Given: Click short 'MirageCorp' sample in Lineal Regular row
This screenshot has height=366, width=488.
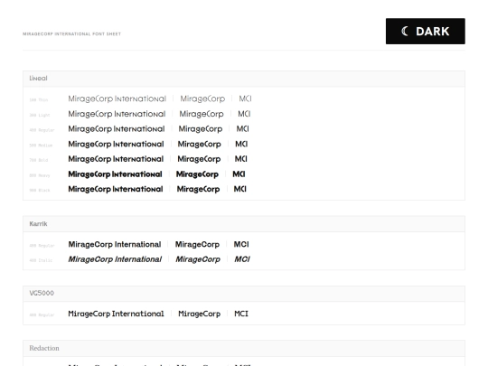Looking at the screenshot, I should coord(201,129).
